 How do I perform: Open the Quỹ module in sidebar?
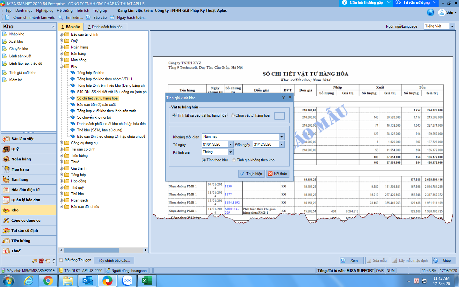29,149
